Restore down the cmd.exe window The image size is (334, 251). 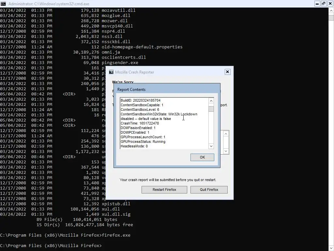coord(324,4)
